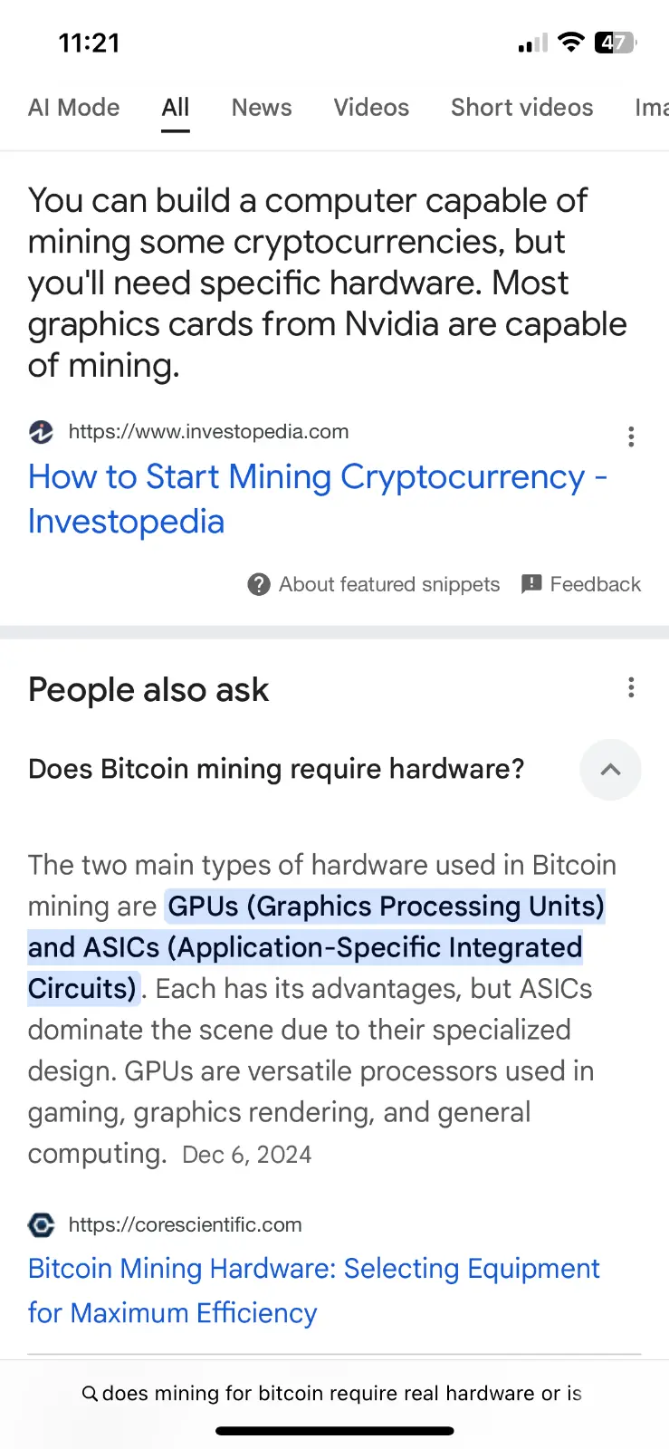This screenshot has height=1449, width=669.
Task: Tap the Feedback text link
Action: coord(595,585)
